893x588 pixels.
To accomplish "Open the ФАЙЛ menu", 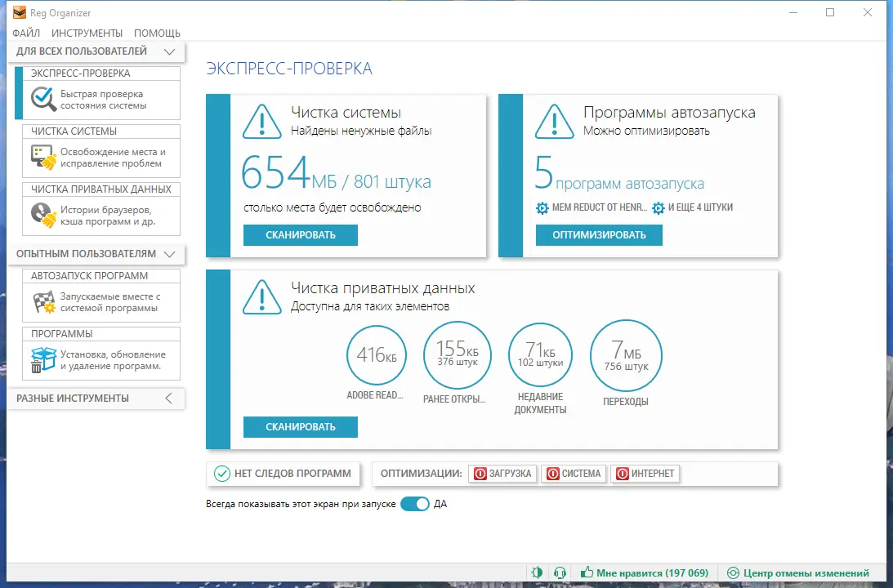I will pyautogui.click(x=26, y=33).
